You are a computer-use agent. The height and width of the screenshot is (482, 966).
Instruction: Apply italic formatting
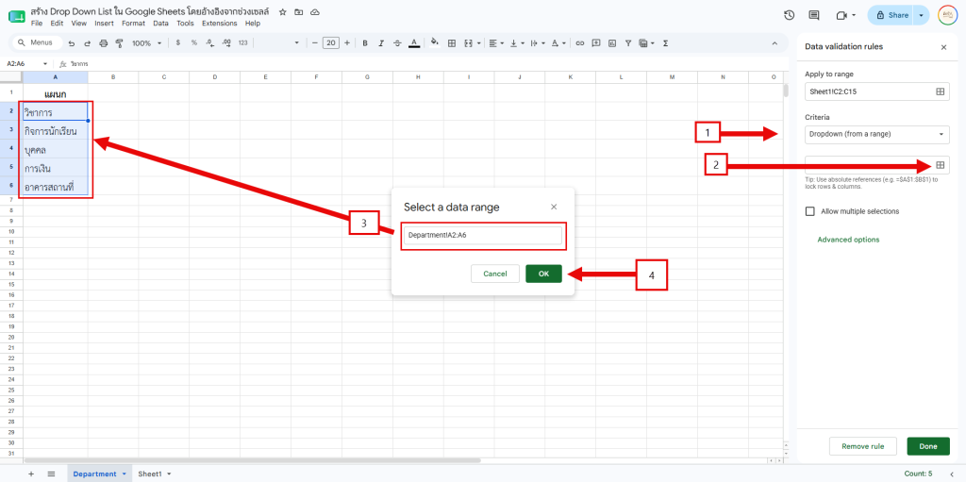(381, 43)
